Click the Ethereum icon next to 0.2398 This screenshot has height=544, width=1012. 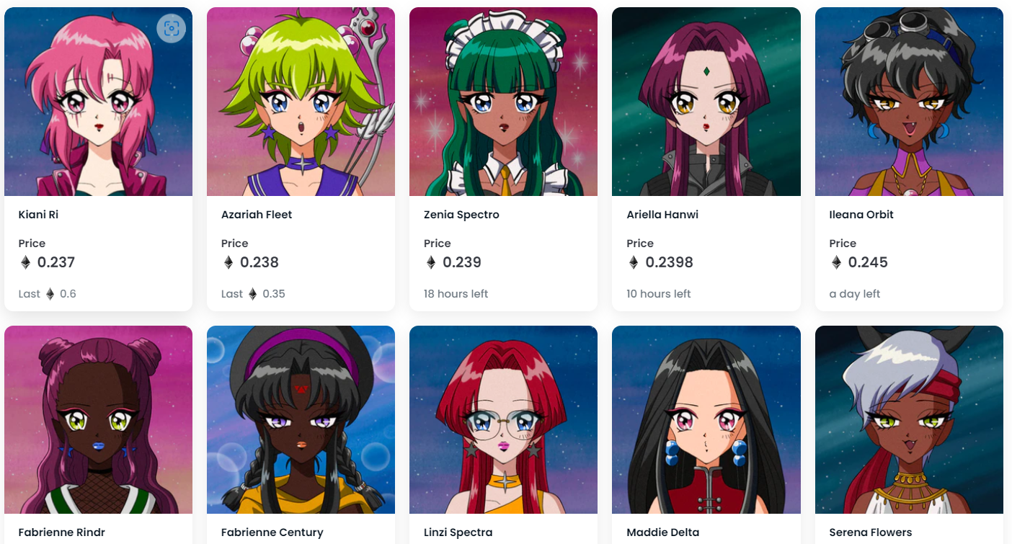click(634, 263)
